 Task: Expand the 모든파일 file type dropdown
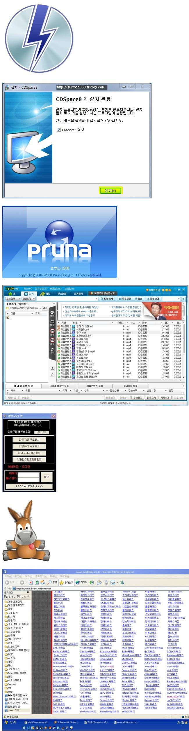(29, 299)
